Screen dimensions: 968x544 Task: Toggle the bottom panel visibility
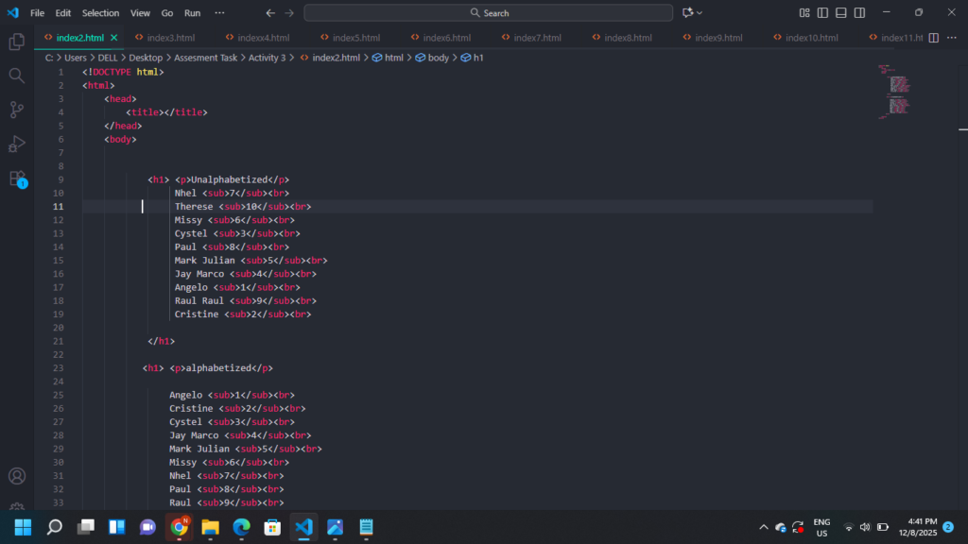[x=841, y=13]
